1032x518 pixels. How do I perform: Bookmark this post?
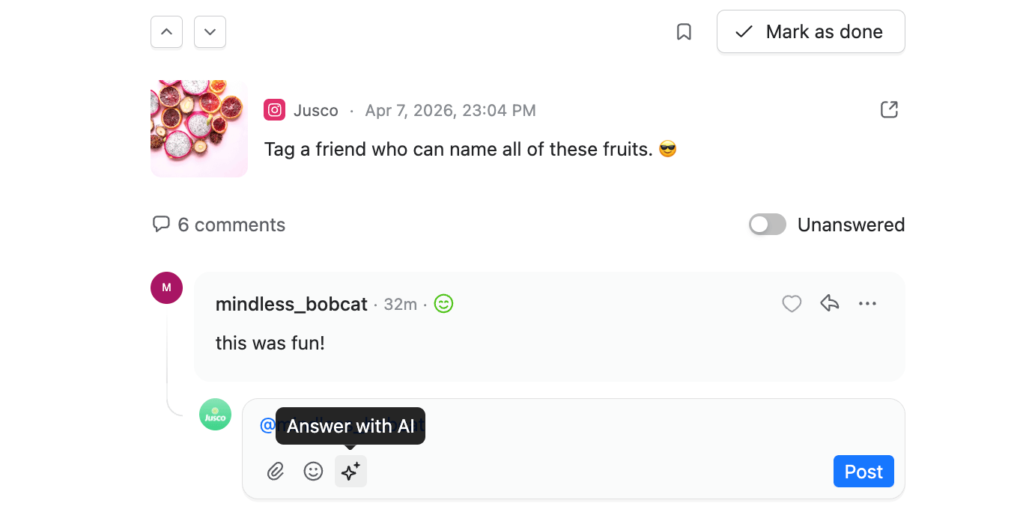point(684,32)
